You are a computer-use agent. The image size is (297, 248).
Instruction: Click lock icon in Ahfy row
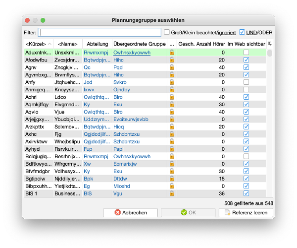coord(172,82)
